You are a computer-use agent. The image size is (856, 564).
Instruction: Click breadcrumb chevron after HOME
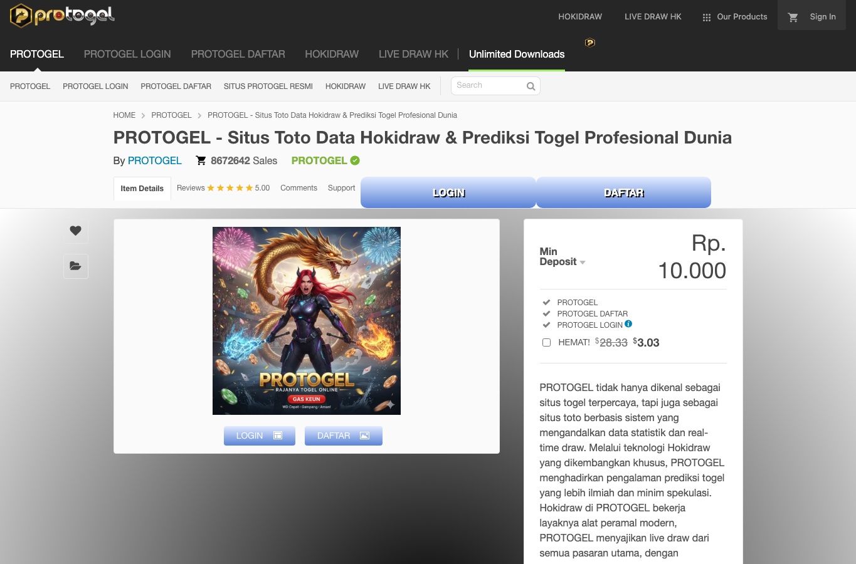144,115
